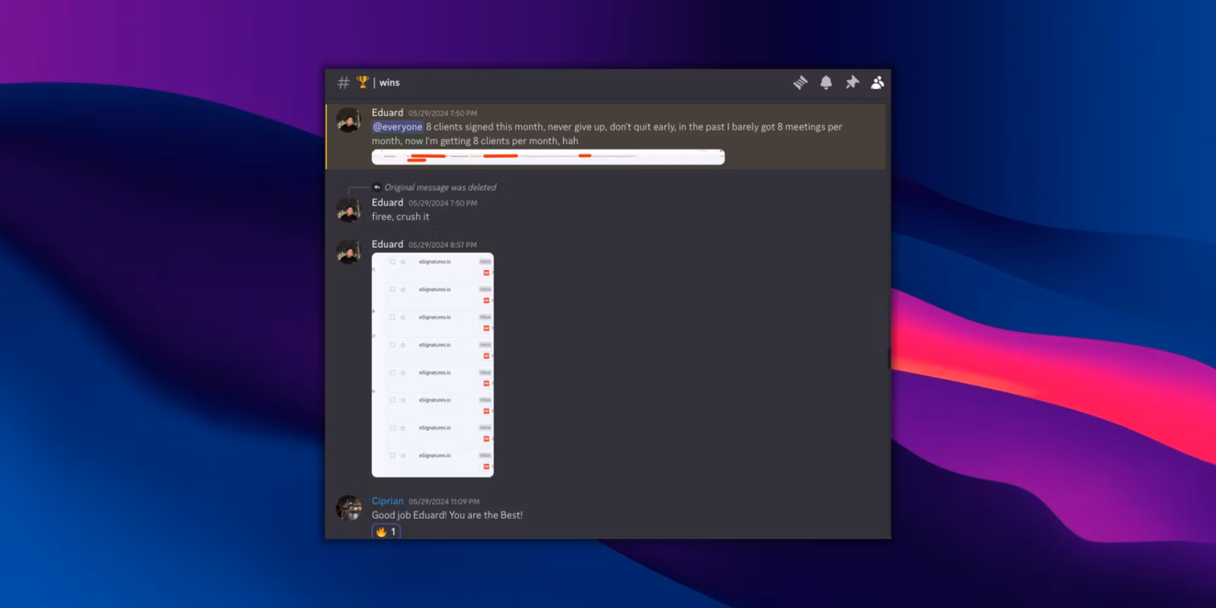
Task: Click the 'wins' channel name
Action: pyautogui.click(x=389, y=83)
